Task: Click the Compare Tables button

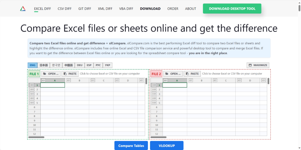Action: [x=131, y=146]
